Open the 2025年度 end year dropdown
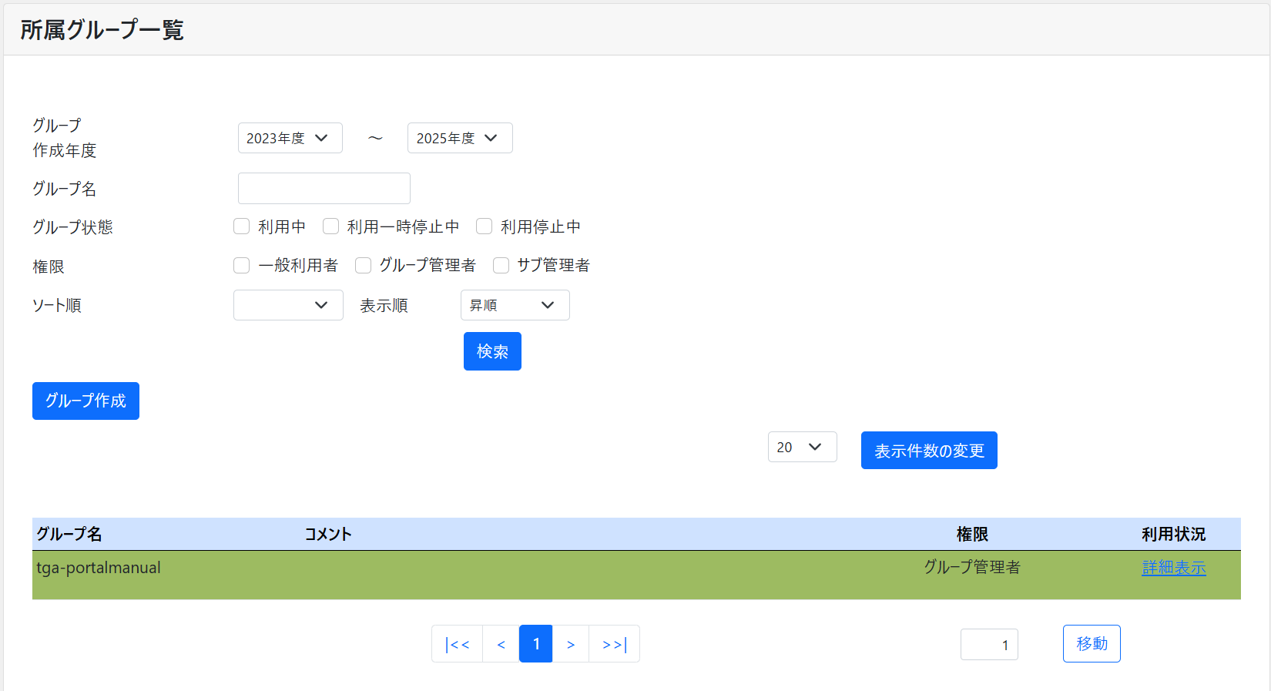 point(460,138)
